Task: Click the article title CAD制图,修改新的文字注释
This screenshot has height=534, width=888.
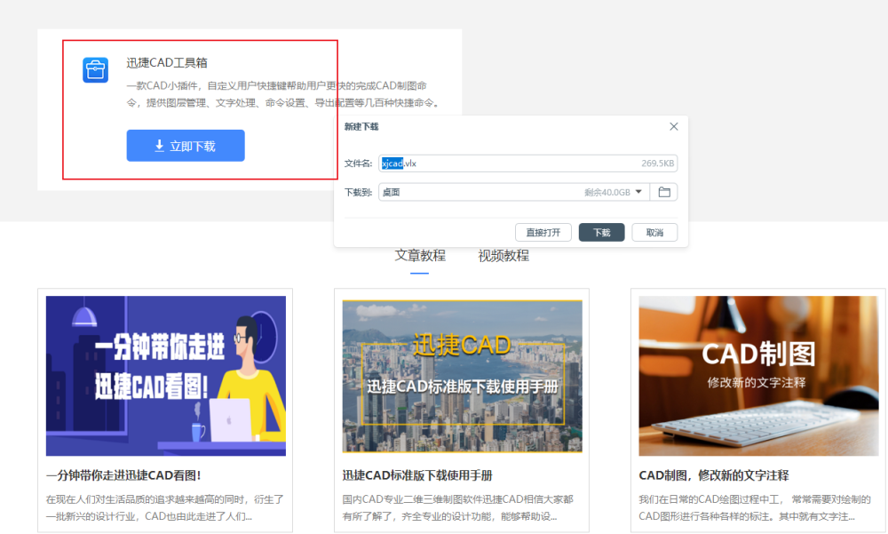Action: point(714,475)
